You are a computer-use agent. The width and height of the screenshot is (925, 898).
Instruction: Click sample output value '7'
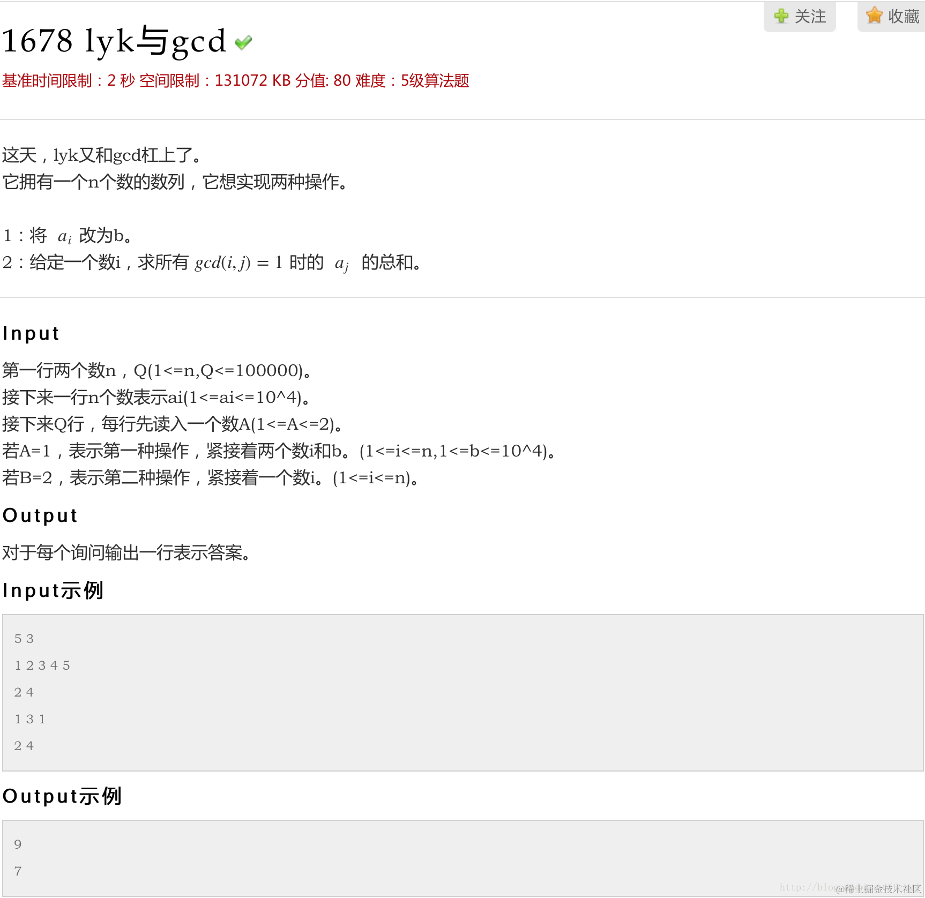18,871
